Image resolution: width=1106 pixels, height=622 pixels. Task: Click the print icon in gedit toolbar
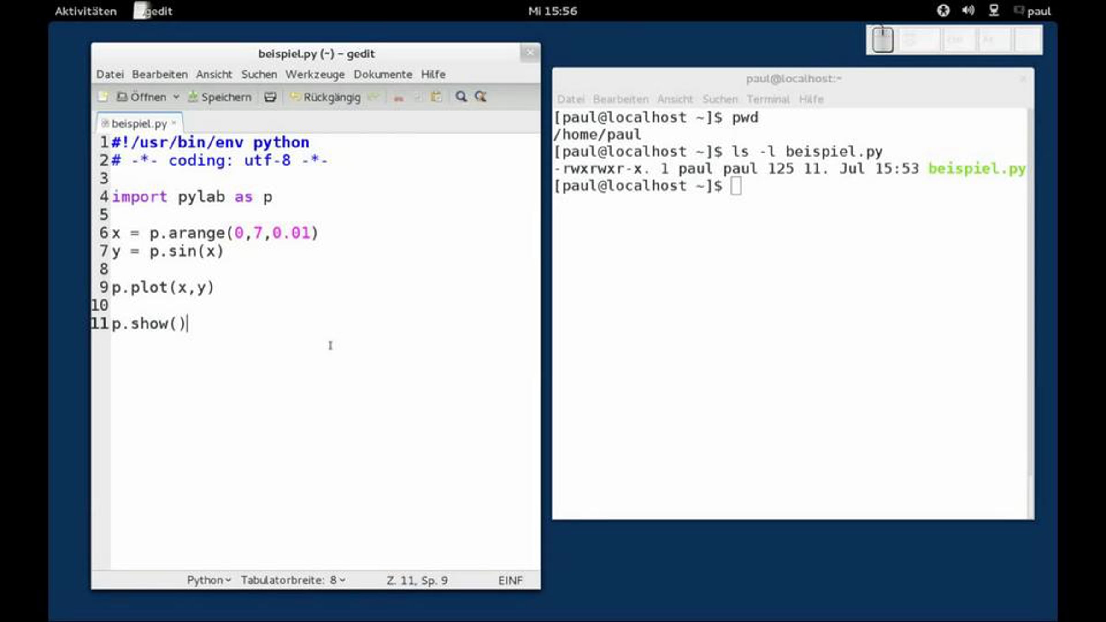click(x=270, y=97)
